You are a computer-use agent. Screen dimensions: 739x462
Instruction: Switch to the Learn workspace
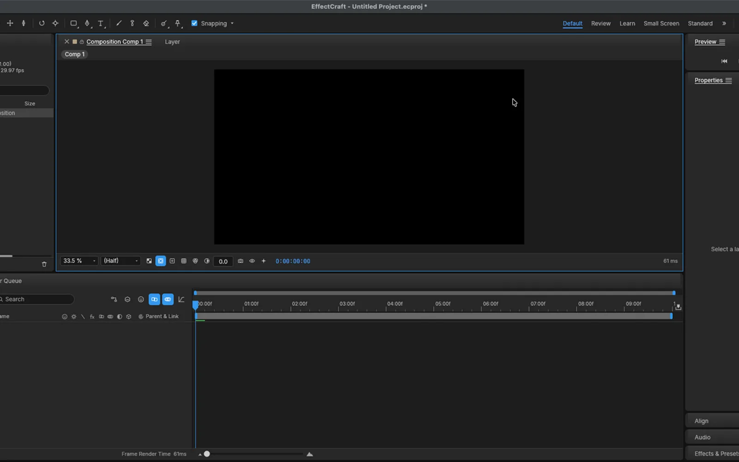[x=627, y=24]
